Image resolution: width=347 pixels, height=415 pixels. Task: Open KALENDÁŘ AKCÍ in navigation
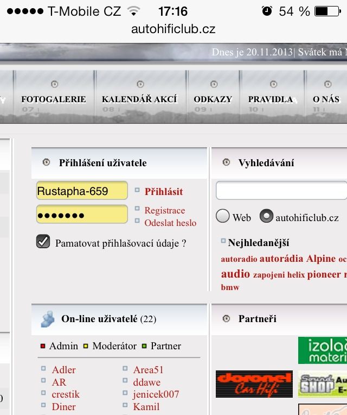pyautogui.click(x=139, y=99)
